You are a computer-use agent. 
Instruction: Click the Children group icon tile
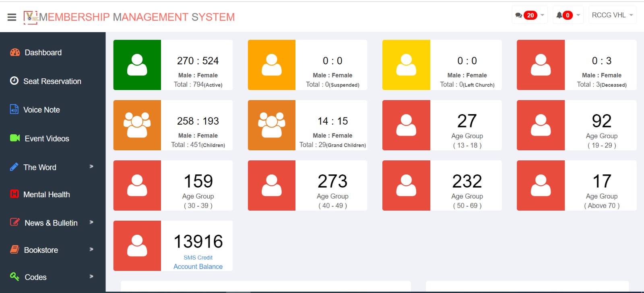point(137,125)
